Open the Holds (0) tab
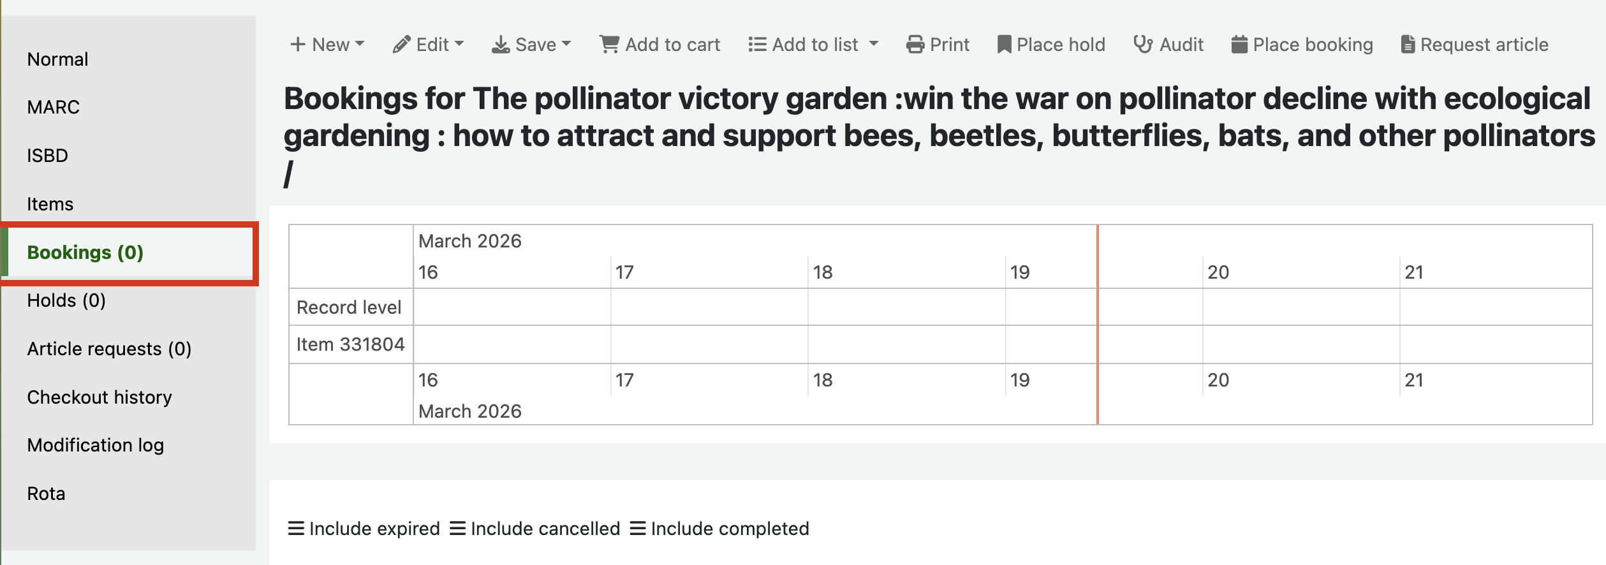 66,300
